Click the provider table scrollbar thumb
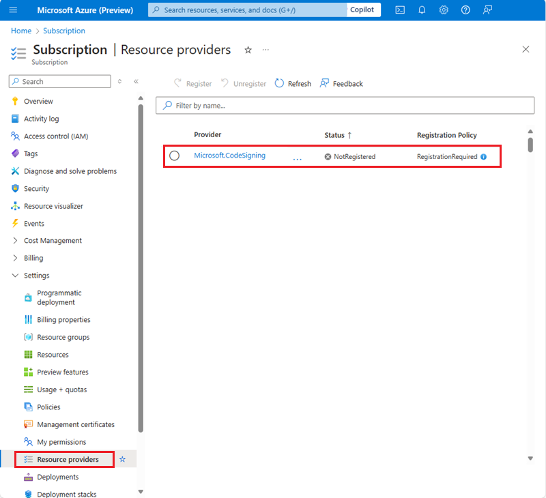546x498 pixels. (530, 145)
